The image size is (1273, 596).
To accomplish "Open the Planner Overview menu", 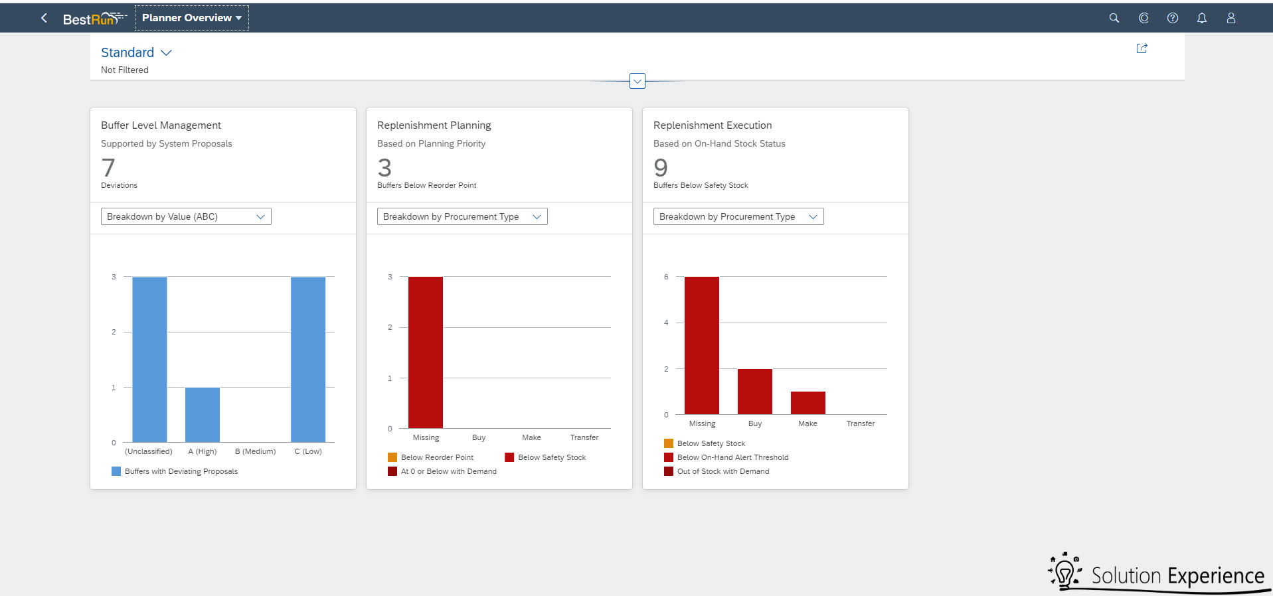I will tap(191, 18).
